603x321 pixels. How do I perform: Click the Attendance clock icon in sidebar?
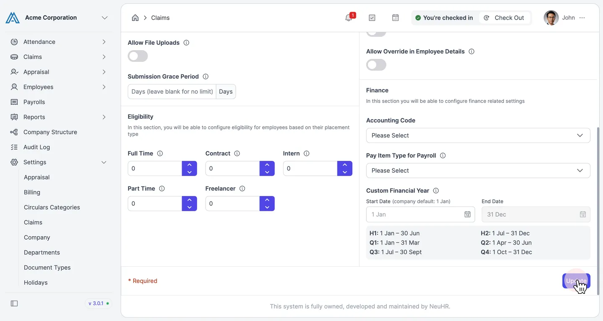[14, 42]
